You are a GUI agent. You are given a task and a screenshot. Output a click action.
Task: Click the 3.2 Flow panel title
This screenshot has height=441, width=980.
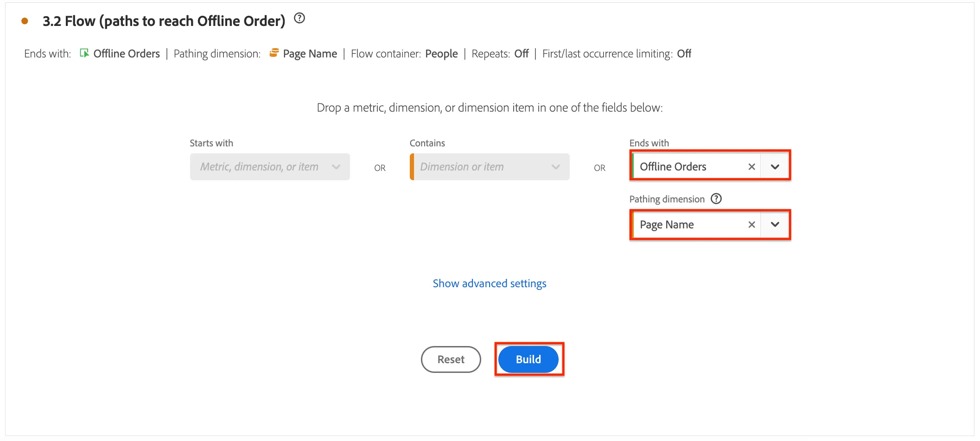pos(164,21)
